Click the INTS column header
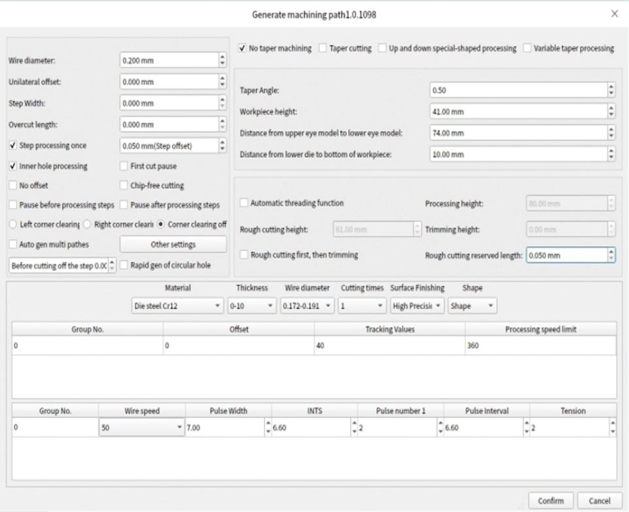 point(314,411)
